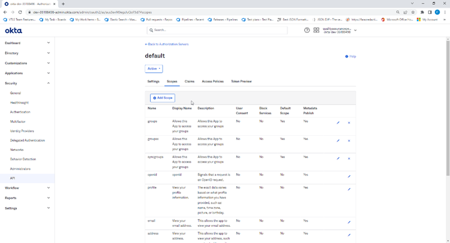Open the browser extensions puzzle icon
Image resolution: width=450 pixels, height=243 pixels.
pos(422,13)
